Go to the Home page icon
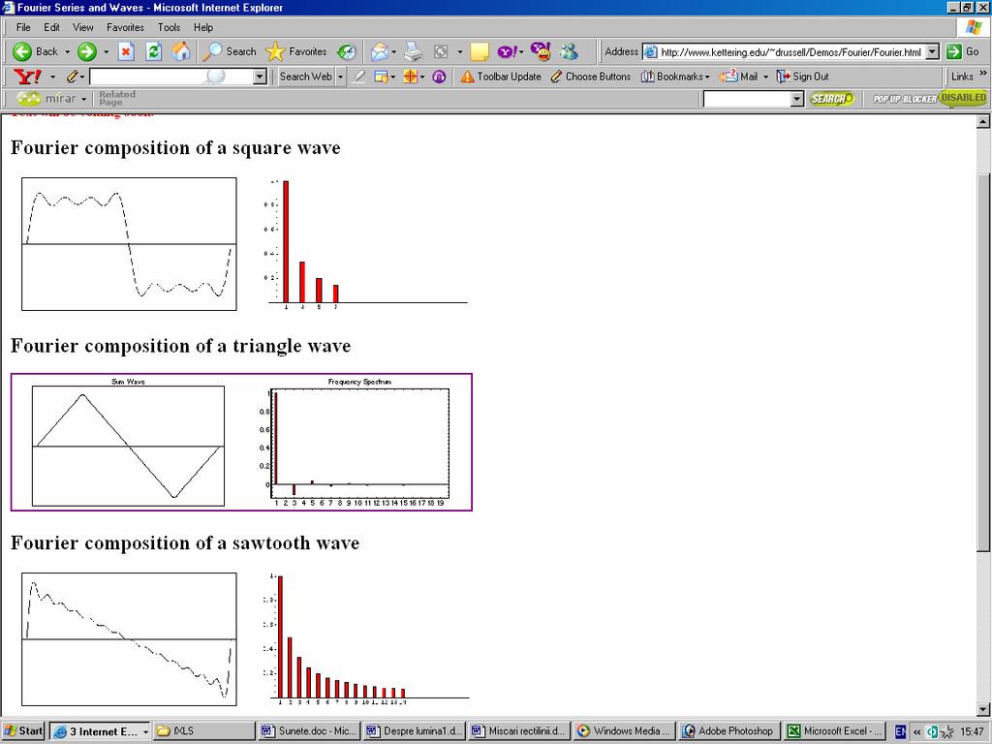The height and width of the screenshot is (744, 992). click(181, 52)
